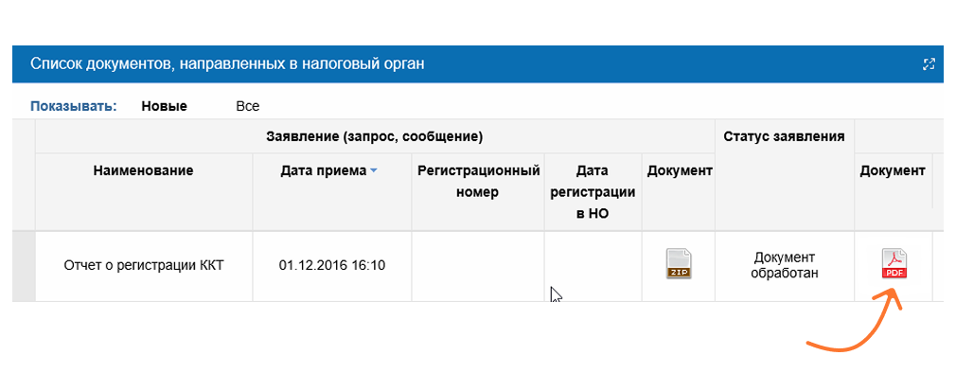Show Все documents
Image resolution: width=956 pixels, height=391 pixels.
pyautogui.click(x=248, y=106)
